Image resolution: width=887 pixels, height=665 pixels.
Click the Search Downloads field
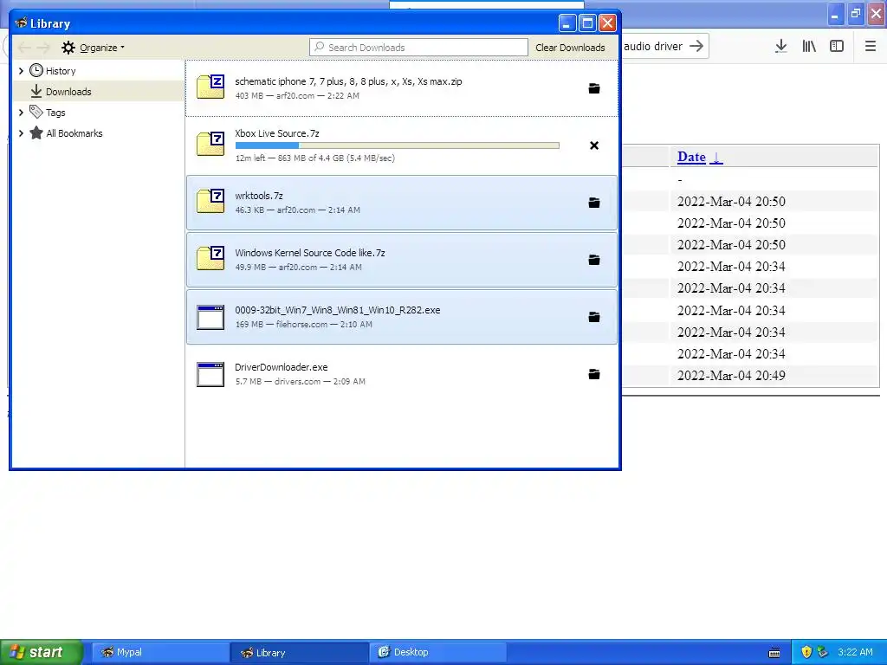coord(418,48)
